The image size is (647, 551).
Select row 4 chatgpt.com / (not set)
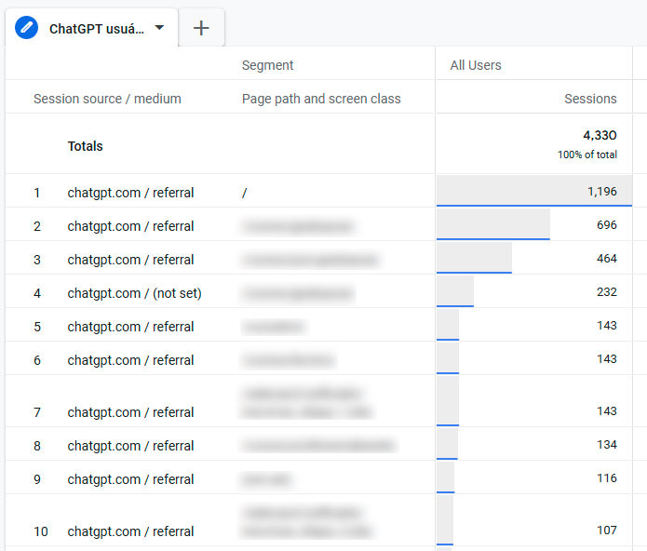134,293
